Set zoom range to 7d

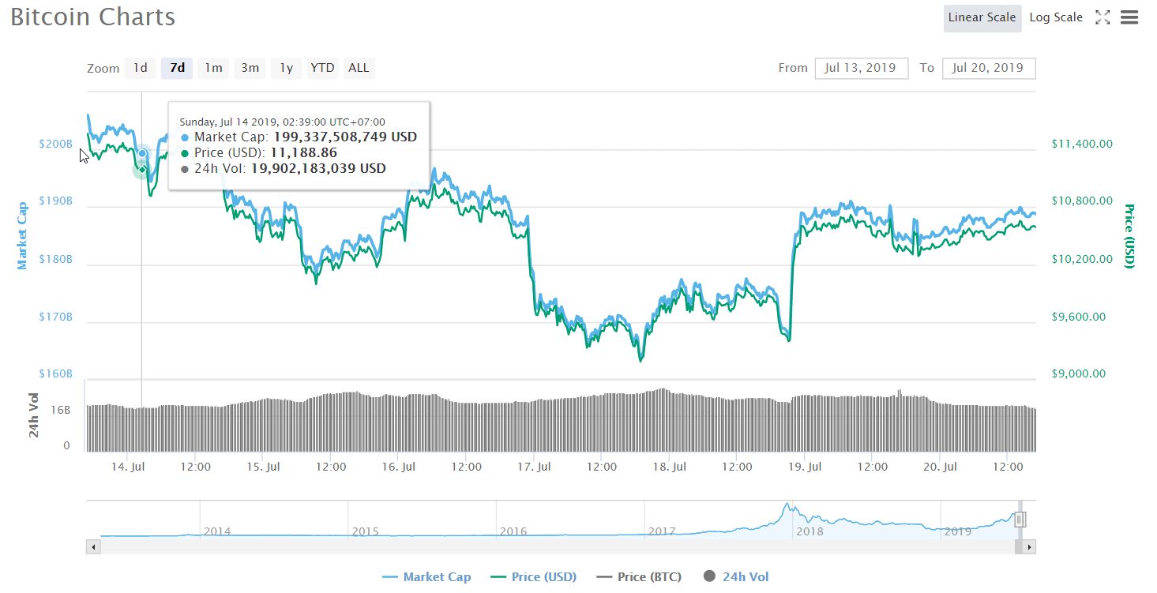178,68
